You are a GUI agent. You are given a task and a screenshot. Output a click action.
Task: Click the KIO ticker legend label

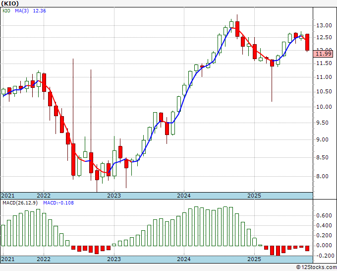[6, 11]
